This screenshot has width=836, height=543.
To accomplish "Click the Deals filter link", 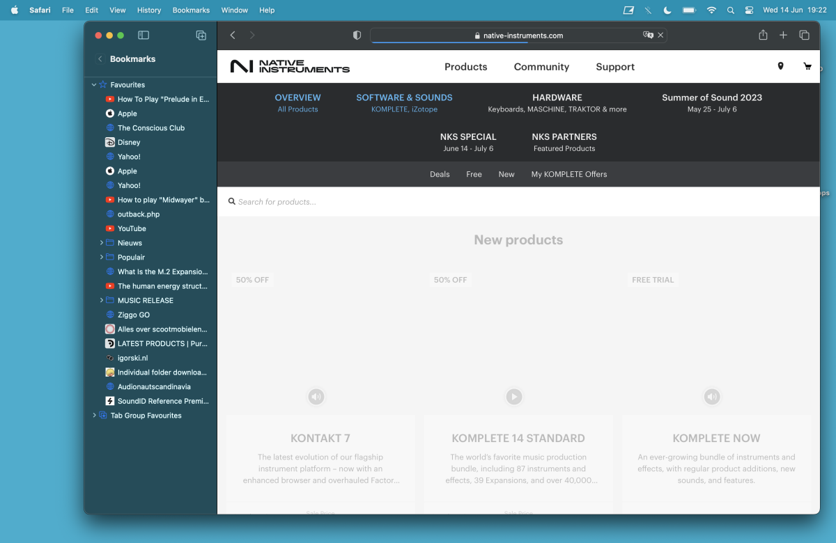I will coord(440,174).
